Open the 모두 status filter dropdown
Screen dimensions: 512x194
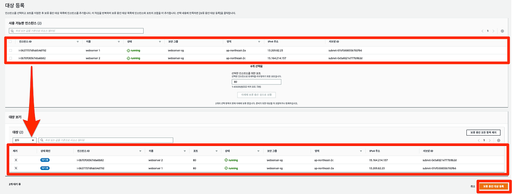(x=24, y=140)
